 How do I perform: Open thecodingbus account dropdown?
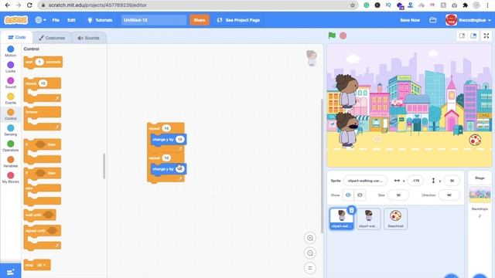point(469,20)
